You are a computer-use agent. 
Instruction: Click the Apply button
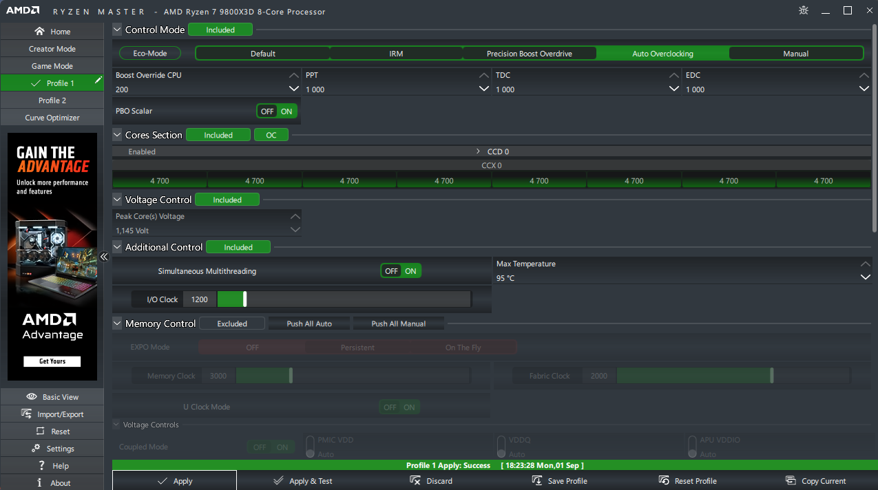point(174,480)
